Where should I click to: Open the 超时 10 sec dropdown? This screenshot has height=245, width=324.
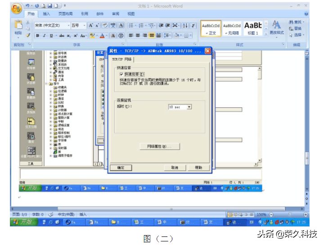[x=189, y=107]
